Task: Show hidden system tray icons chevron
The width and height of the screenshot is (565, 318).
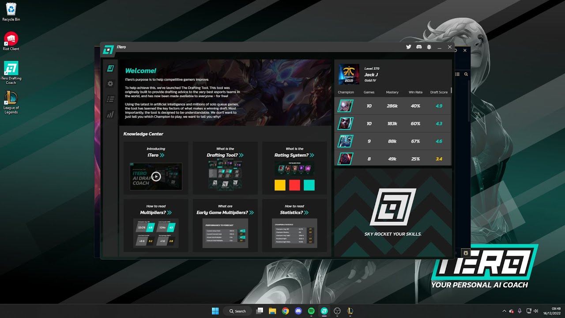Action: coord(504,311)
